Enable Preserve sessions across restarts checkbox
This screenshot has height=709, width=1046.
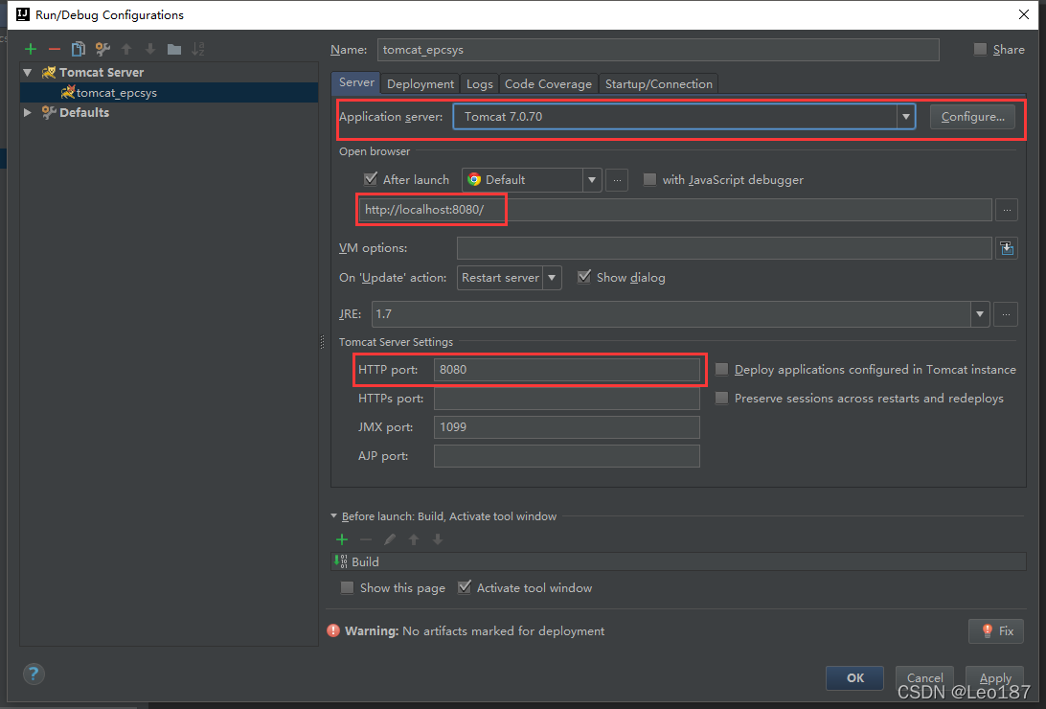coord(721,399)
